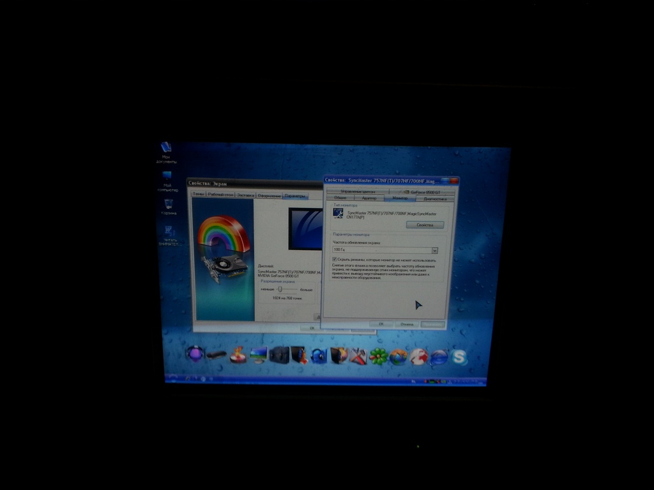Switch to the Адаптер tab
Image resolution: width=654 pixels, height=490 pixels.
click(369, 198)
